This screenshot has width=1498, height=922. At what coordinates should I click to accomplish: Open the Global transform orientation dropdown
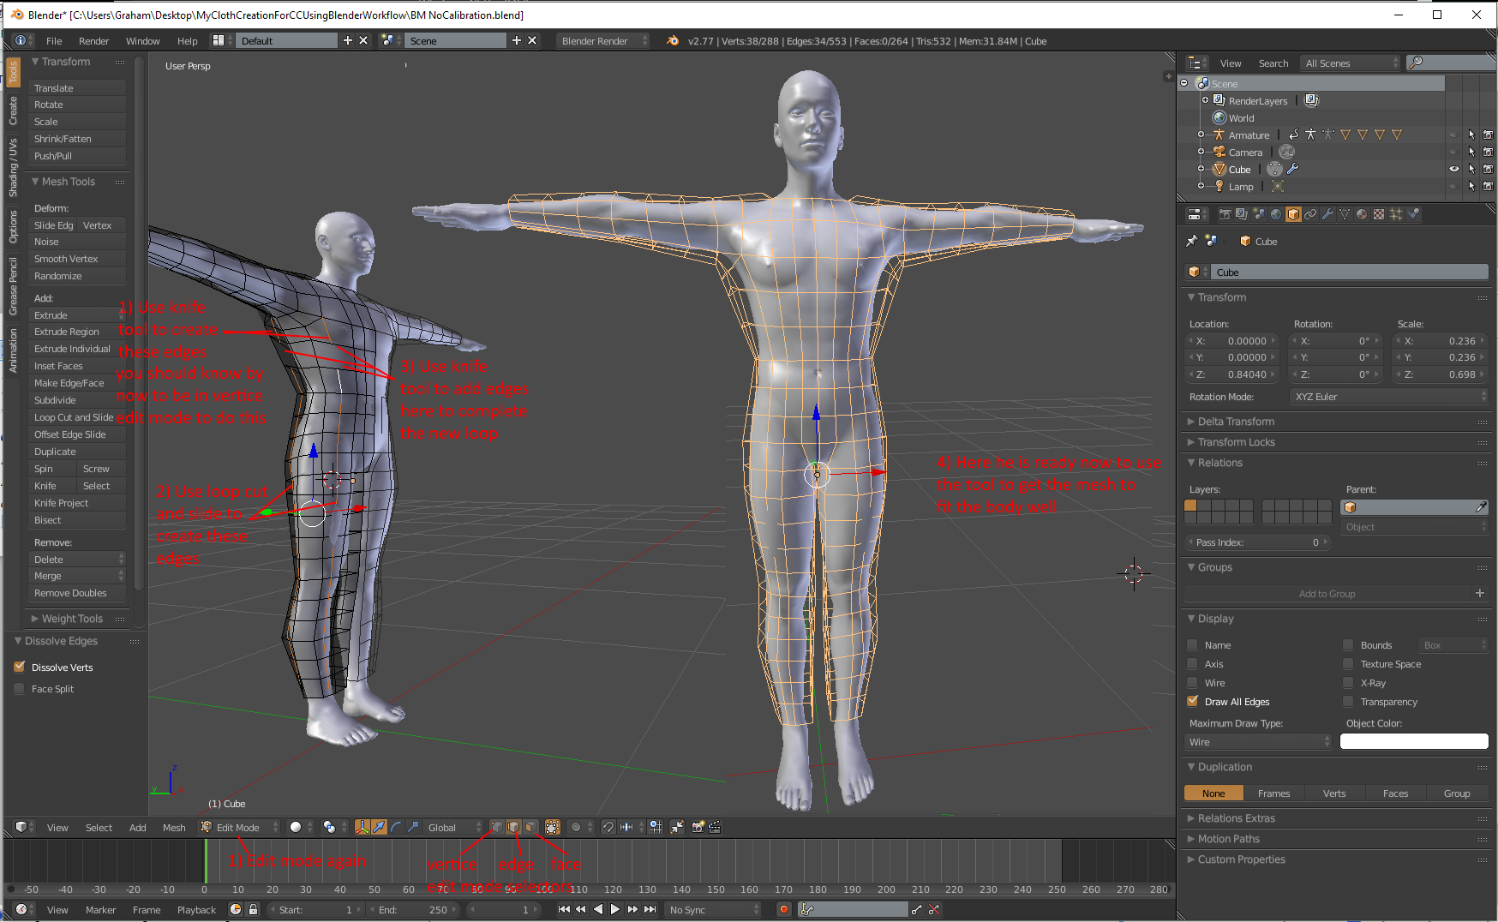(454, 827)
